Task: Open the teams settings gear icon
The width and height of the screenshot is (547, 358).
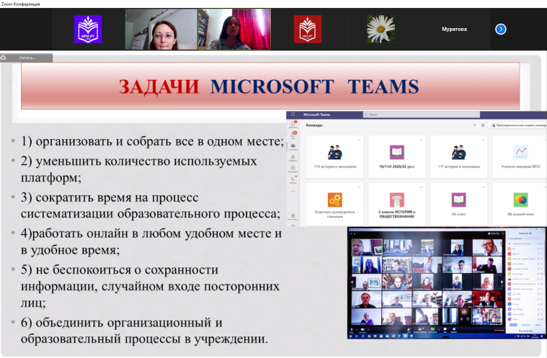Action: pyautogui.click(x=483, y=125)
